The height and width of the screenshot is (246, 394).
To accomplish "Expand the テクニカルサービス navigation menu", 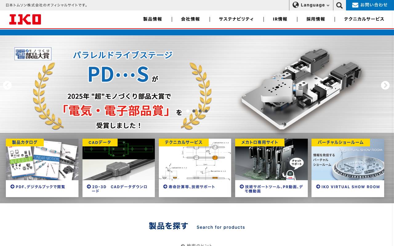I will click(x=364, y=19).
